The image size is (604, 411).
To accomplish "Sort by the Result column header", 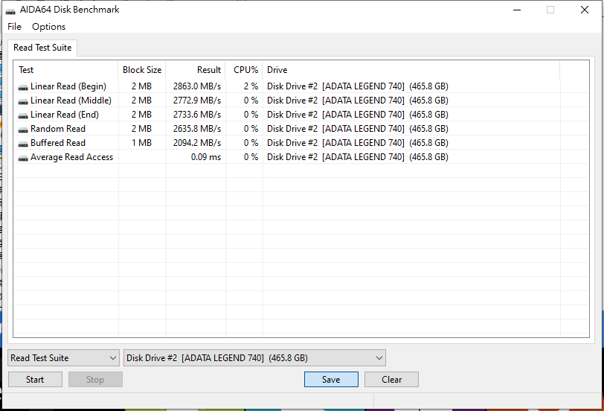I will (x=196, y=70).
